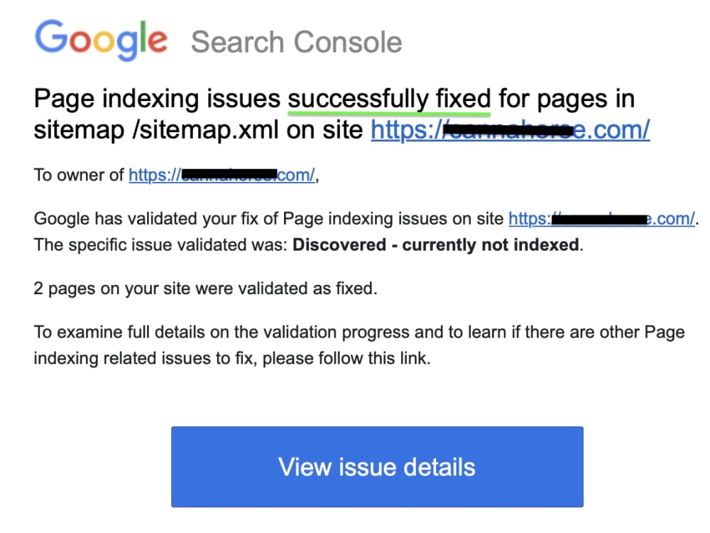The image size is (710, 533).
Task: Click the "please follow this link" text
Action: click(346, 358)
